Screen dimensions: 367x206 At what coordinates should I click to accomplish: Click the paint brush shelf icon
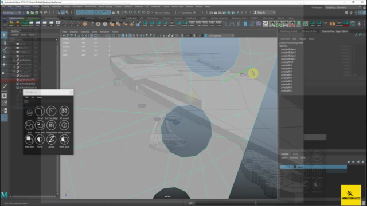[138, 23]
